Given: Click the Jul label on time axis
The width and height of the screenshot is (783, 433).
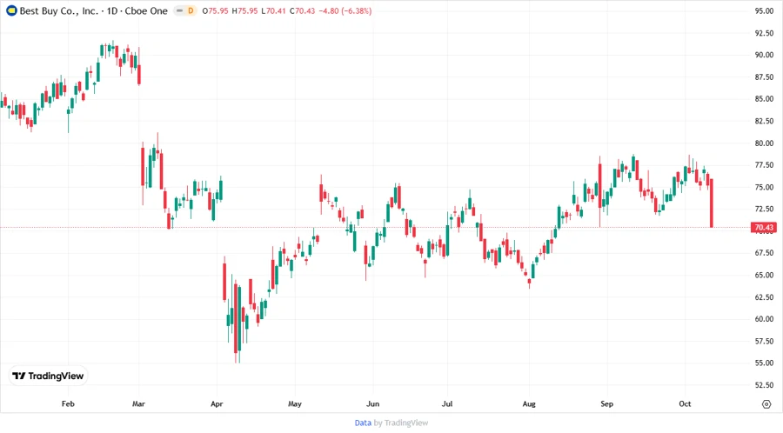Looking at the screenshot, I should click(x=447, y=403).
